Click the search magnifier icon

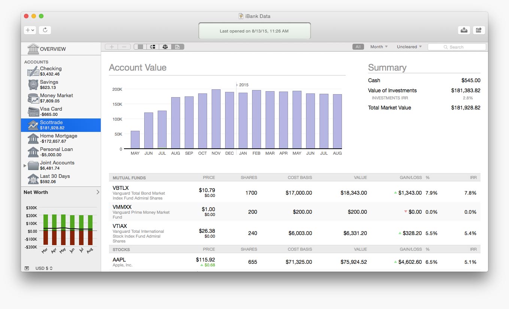click(446, 47)
